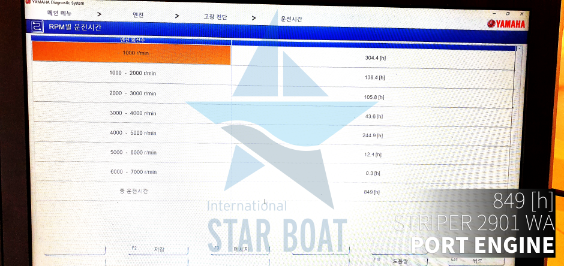This screenshot has width=564, height=266.
Task: Select 운전시간 breadcrumb item
Action: (291, 19)
